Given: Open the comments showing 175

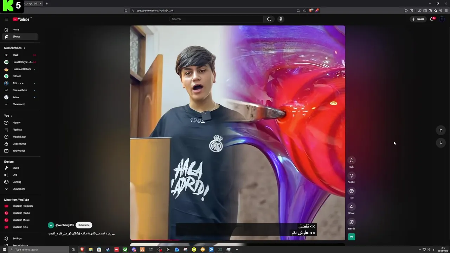Looking at the screenshot, I should point(351,191).
